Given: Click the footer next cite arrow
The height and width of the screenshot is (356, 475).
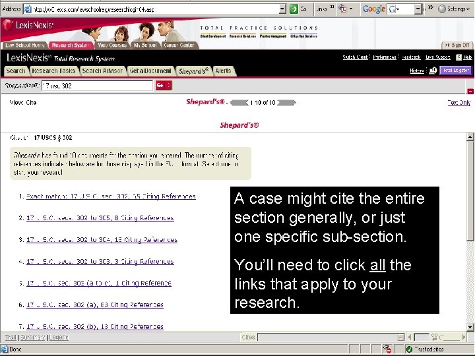Looking at the screenshot, I should (x=464, y=337).
